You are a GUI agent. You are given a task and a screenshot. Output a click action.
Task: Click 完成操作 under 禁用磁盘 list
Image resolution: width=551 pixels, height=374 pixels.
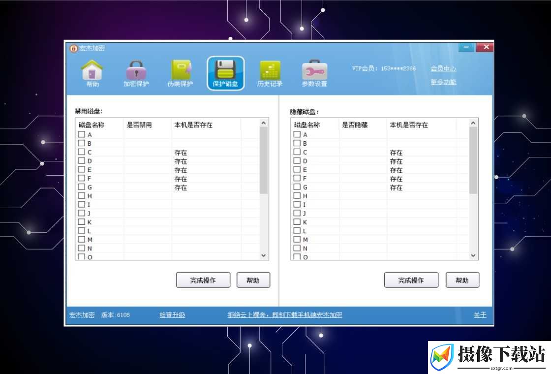(203, 280)
